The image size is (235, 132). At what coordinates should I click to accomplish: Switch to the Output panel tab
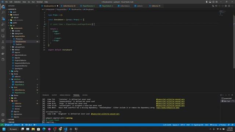coord(54,95)
